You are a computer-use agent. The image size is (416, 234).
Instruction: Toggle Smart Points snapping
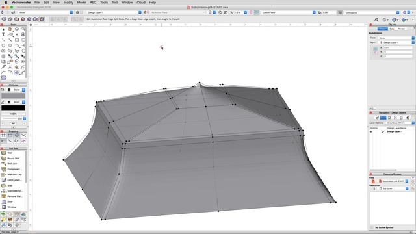coord(3,141)
